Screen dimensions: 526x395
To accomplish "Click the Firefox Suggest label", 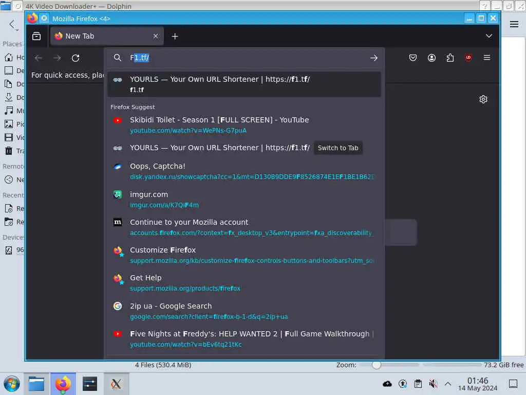I will (x=133, y=107).
